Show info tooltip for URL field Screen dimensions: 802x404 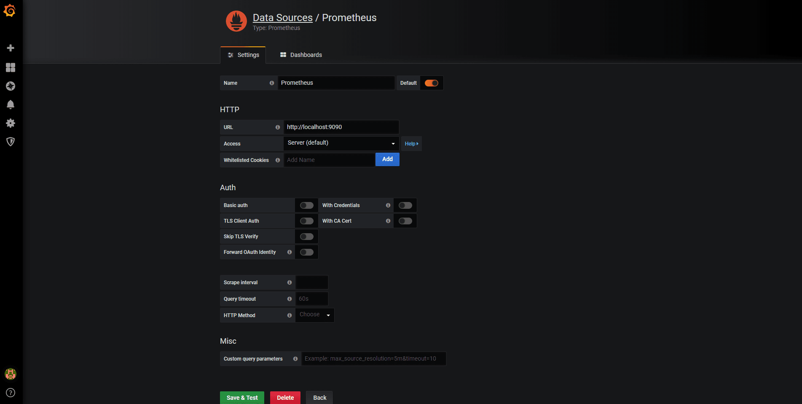[278, 127]
